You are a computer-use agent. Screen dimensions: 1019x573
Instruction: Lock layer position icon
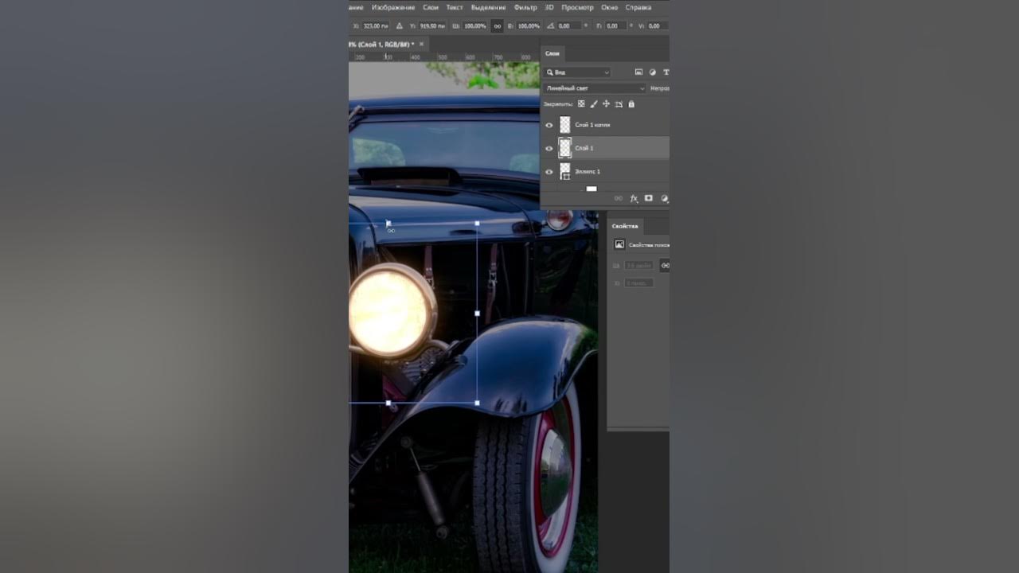tap(607, 104)
